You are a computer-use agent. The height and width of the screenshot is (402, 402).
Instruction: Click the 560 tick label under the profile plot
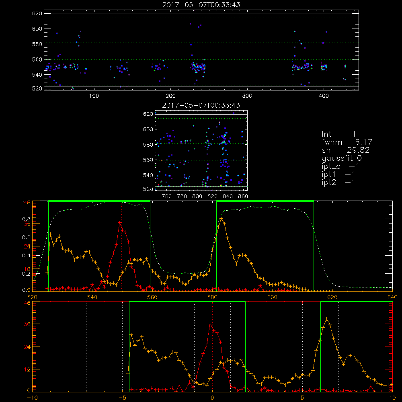(x=152, y=297)
